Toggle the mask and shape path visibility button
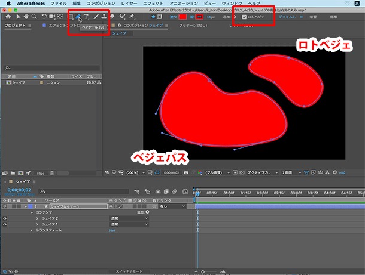 [x=157, y=172]
